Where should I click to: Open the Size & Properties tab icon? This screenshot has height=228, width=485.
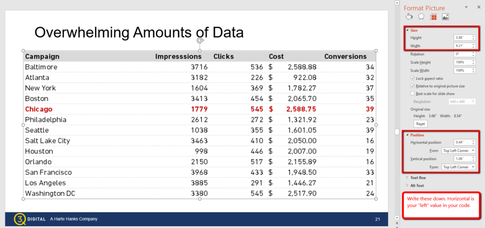point(433,17)
